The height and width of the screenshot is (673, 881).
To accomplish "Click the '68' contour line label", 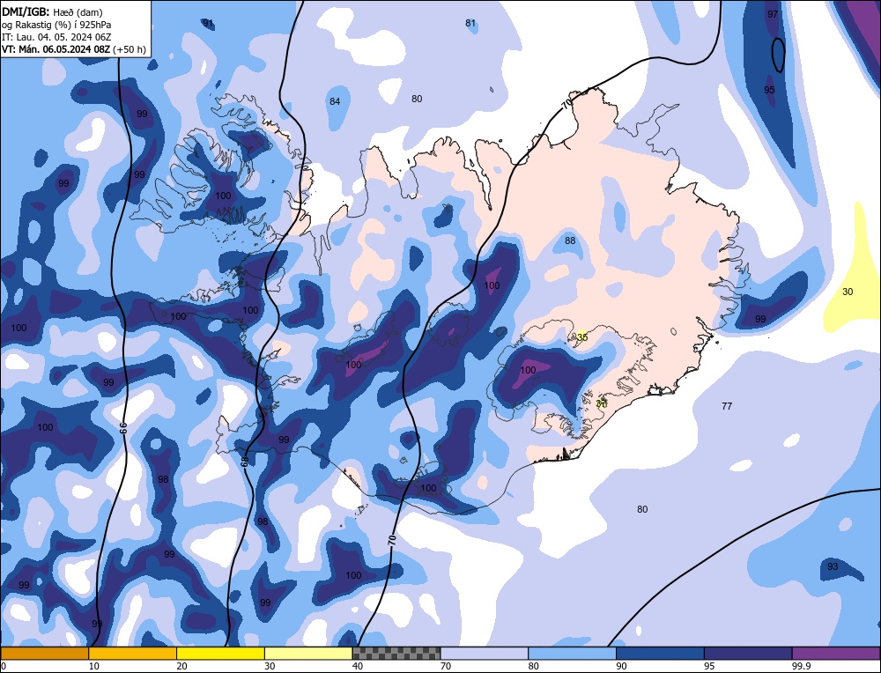I will coord(244,462).
